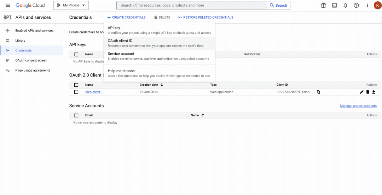Image resolution: width=382 pixels, height=195 pixels.
Task: Open the OAuth consent screen page
Action: click(32, 60)
